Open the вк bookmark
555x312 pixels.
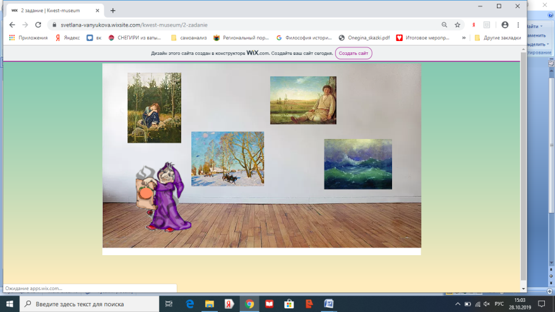[x=94, y=37]
